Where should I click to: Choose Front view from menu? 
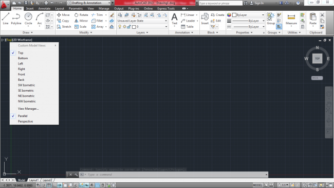click(x=34, y=74)
